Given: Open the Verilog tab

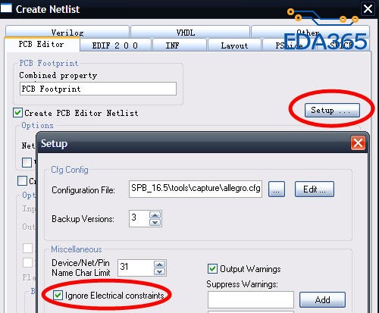Looking at the screenshot, I should [x=67, y=33].
